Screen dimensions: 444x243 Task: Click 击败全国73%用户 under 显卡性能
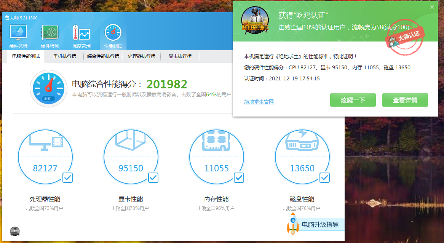click(130, 208)
